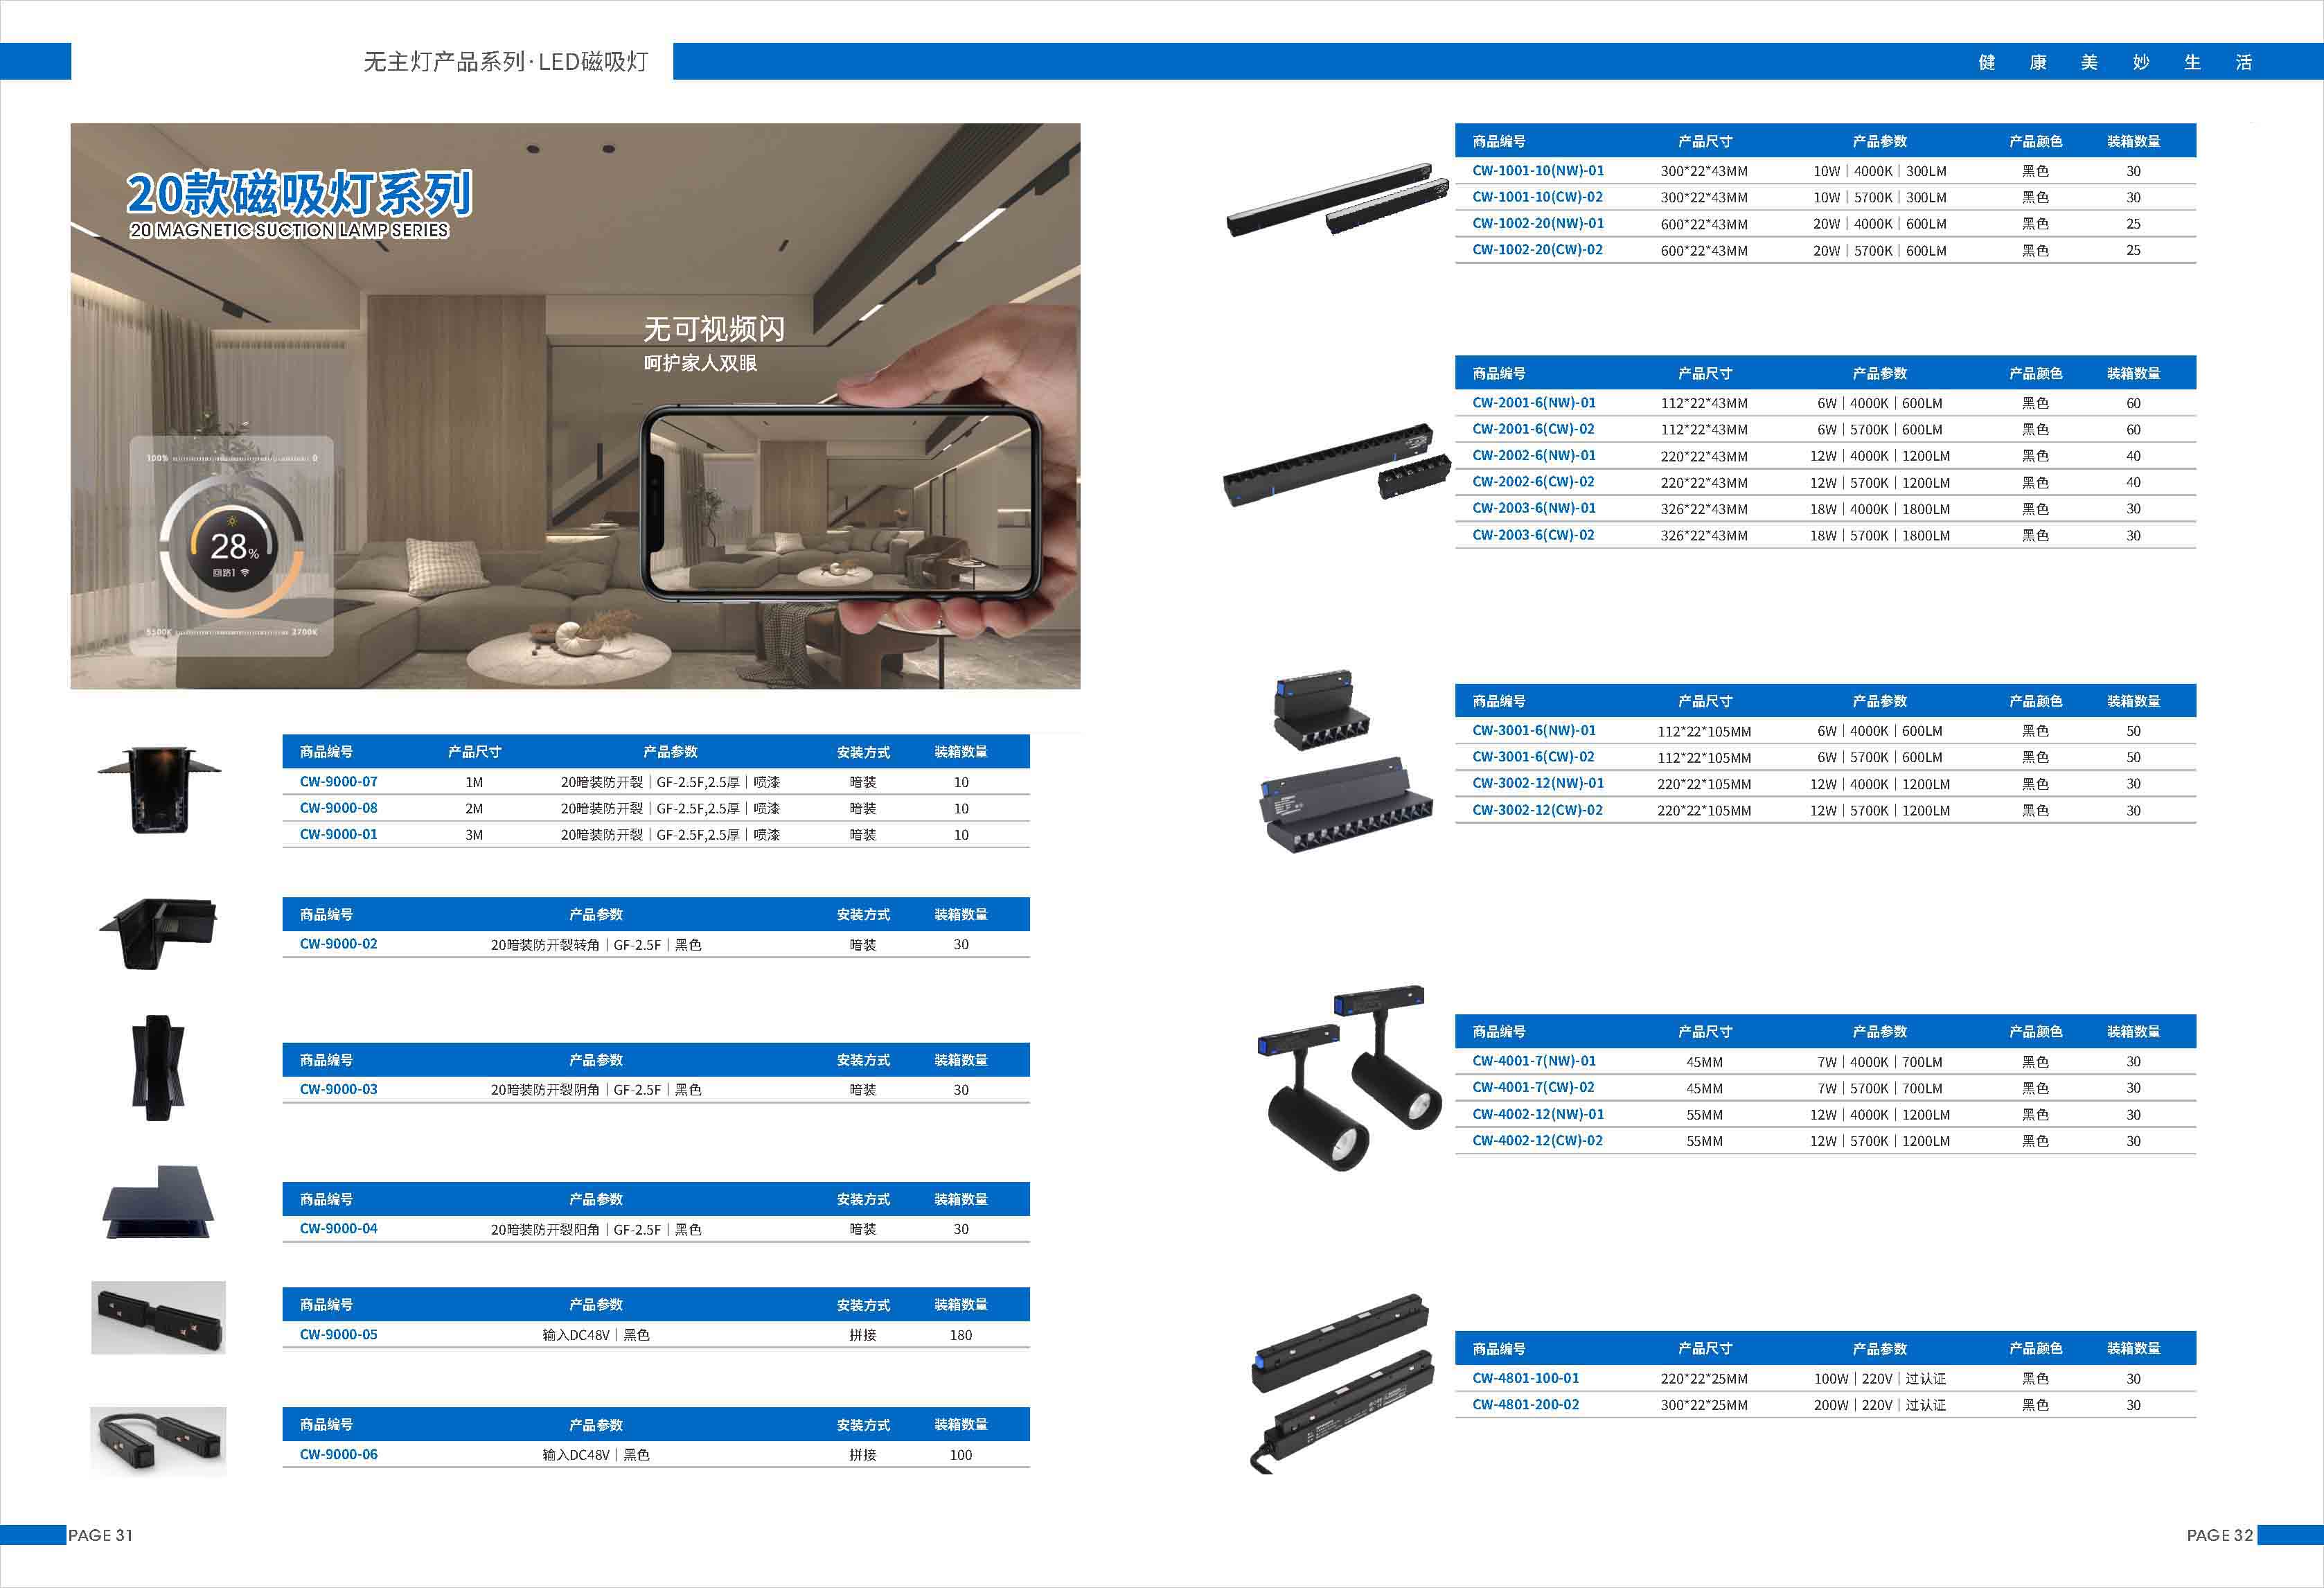
Task: Click the product code CW-9000-01
Action: (x=338, y=835)
